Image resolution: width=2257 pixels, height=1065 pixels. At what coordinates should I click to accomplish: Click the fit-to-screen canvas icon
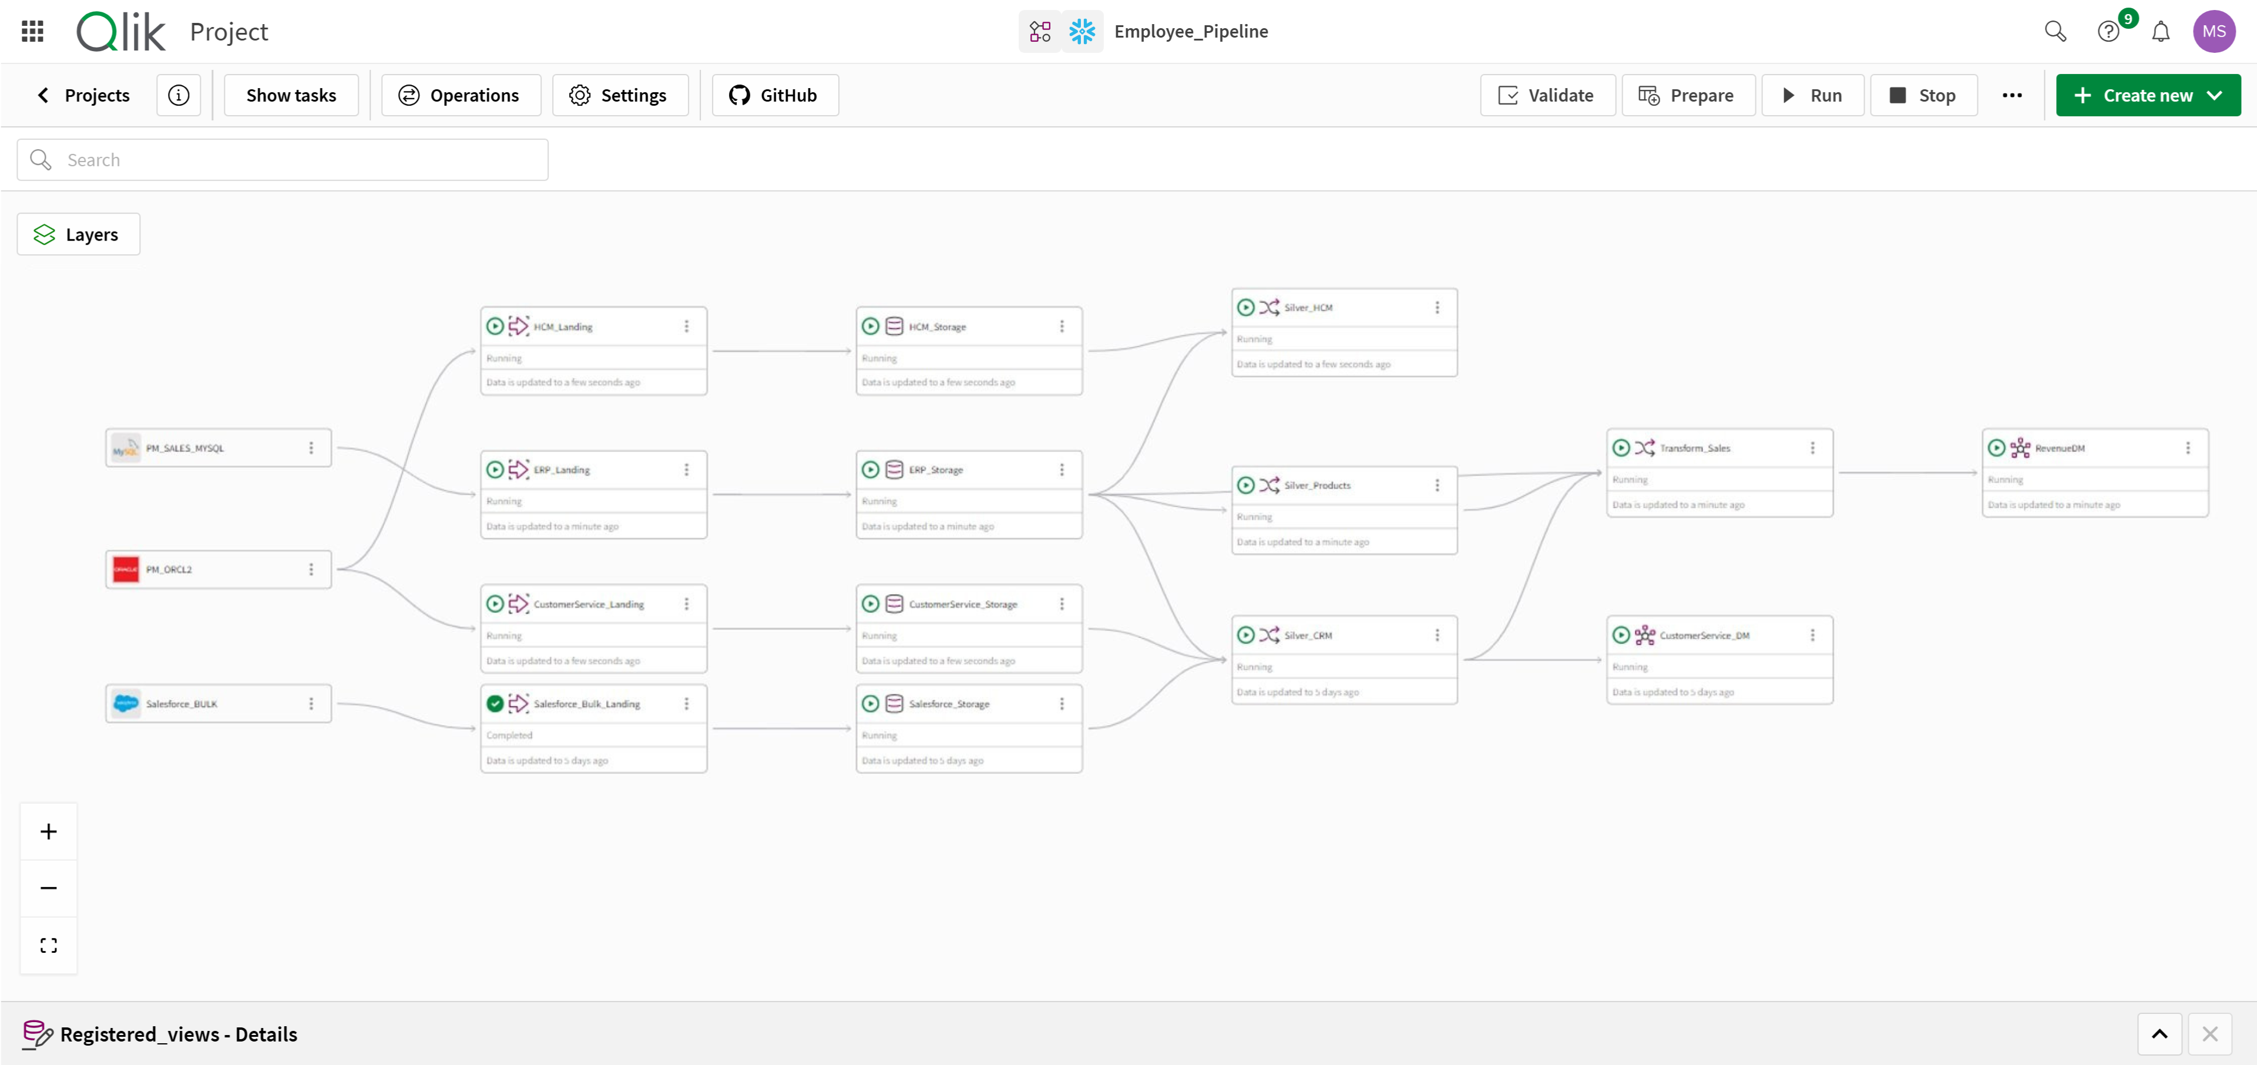tap(49, 945)
